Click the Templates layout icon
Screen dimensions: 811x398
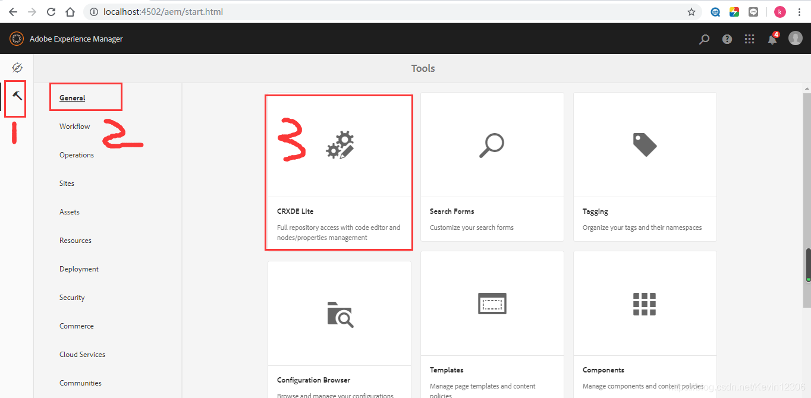492,304
